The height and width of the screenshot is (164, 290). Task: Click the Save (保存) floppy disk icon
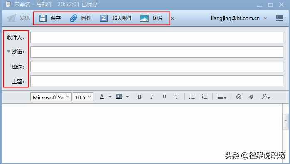tap(43, 18)
